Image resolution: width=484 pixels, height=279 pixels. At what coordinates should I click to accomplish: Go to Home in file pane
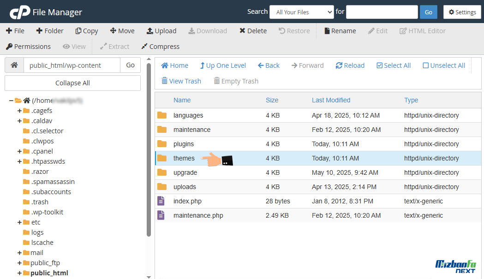click(x=175, y=65)
